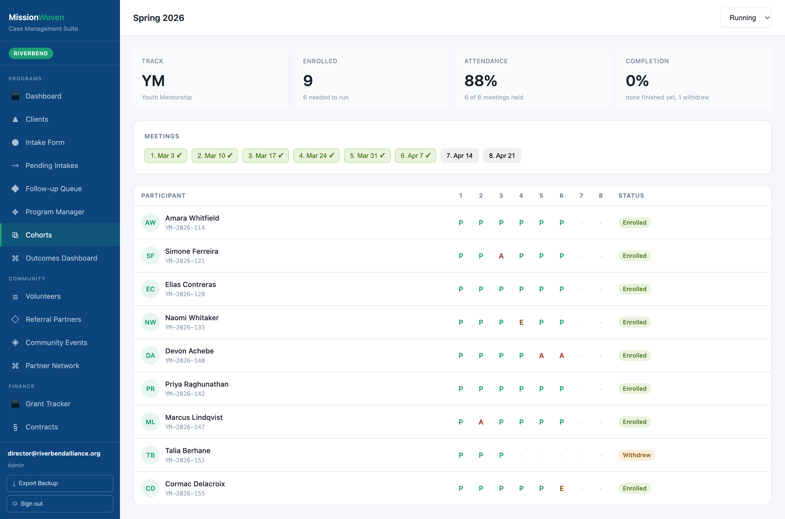Click Talia Berhane's TB avatar
785x519 pixels.
150,455
